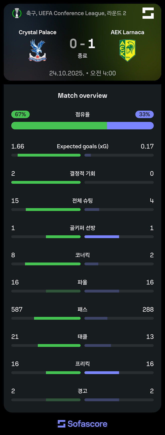Open the AEK Larnaca team name
165x435 pixels.
[x=127, y=32]
